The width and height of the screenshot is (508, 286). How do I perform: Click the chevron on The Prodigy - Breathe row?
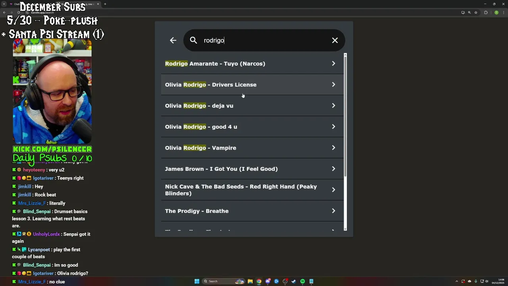pyautogui.click(x=333, y=211)
